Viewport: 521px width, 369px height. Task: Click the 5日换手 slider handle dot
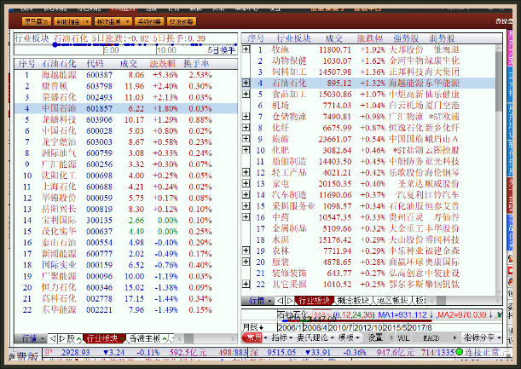click(x=55, y=44)
